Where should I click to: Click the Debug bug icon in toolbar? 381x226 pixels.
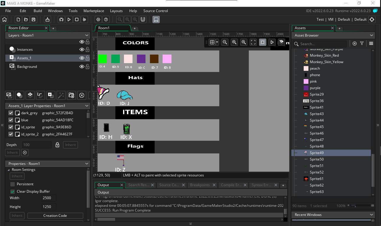click(61, 19)
